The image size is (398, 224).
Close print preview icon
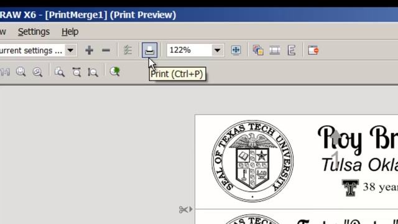coord(313,50)
